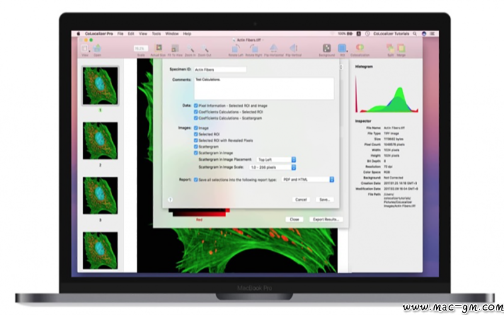Click the Merge channels icon
The width and height of the screenshot is (504, 315).
point(401,49)
